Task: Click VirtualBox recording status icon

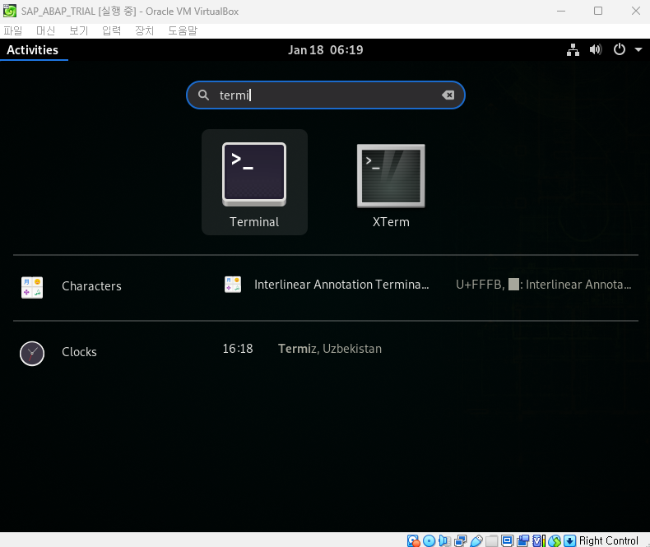Action: [523, 540]
